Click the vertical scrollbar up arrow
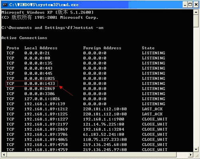Viewport: 200px width, 159px height. pyautogui.click(x=196, y=12)
